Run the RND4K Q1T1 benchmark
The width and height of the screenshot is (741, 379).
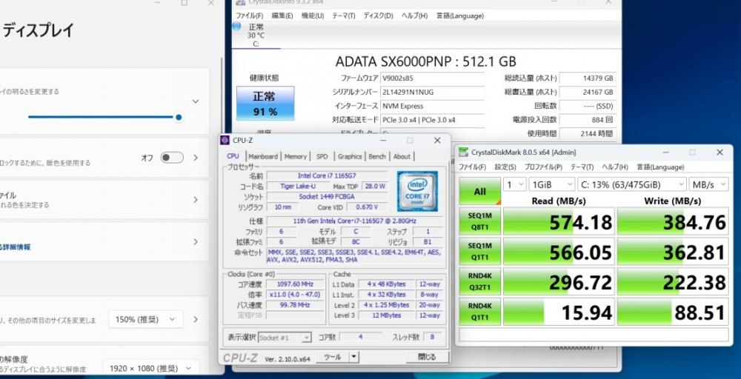tap(479, 312)
